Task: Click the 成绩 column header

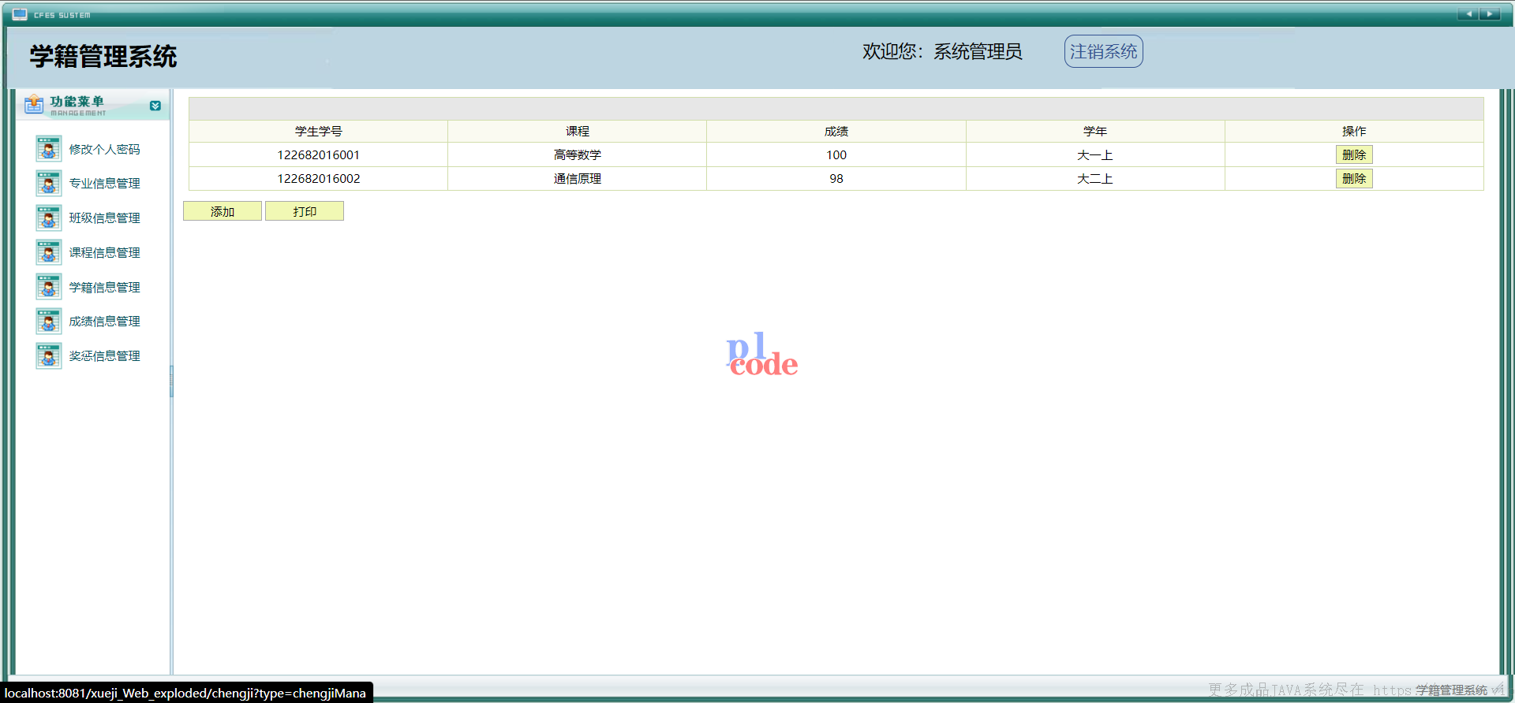Action: pyautogui.click(x=836, y=132)
